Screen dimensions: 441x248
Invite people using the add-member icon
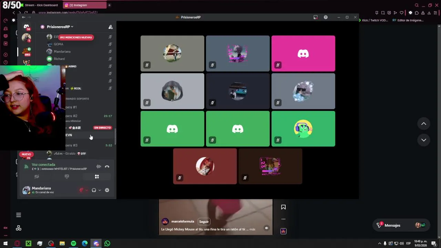[x=111, y=27]
